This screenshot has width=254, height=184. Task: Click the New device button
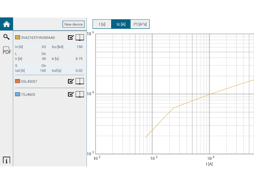coord(73,24)
